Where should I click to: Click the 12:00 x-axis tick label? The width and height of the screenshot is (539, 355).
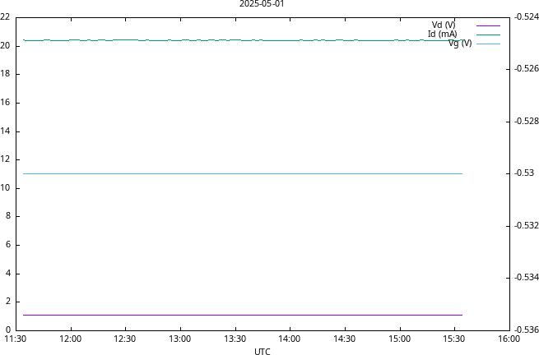(71, 339)
